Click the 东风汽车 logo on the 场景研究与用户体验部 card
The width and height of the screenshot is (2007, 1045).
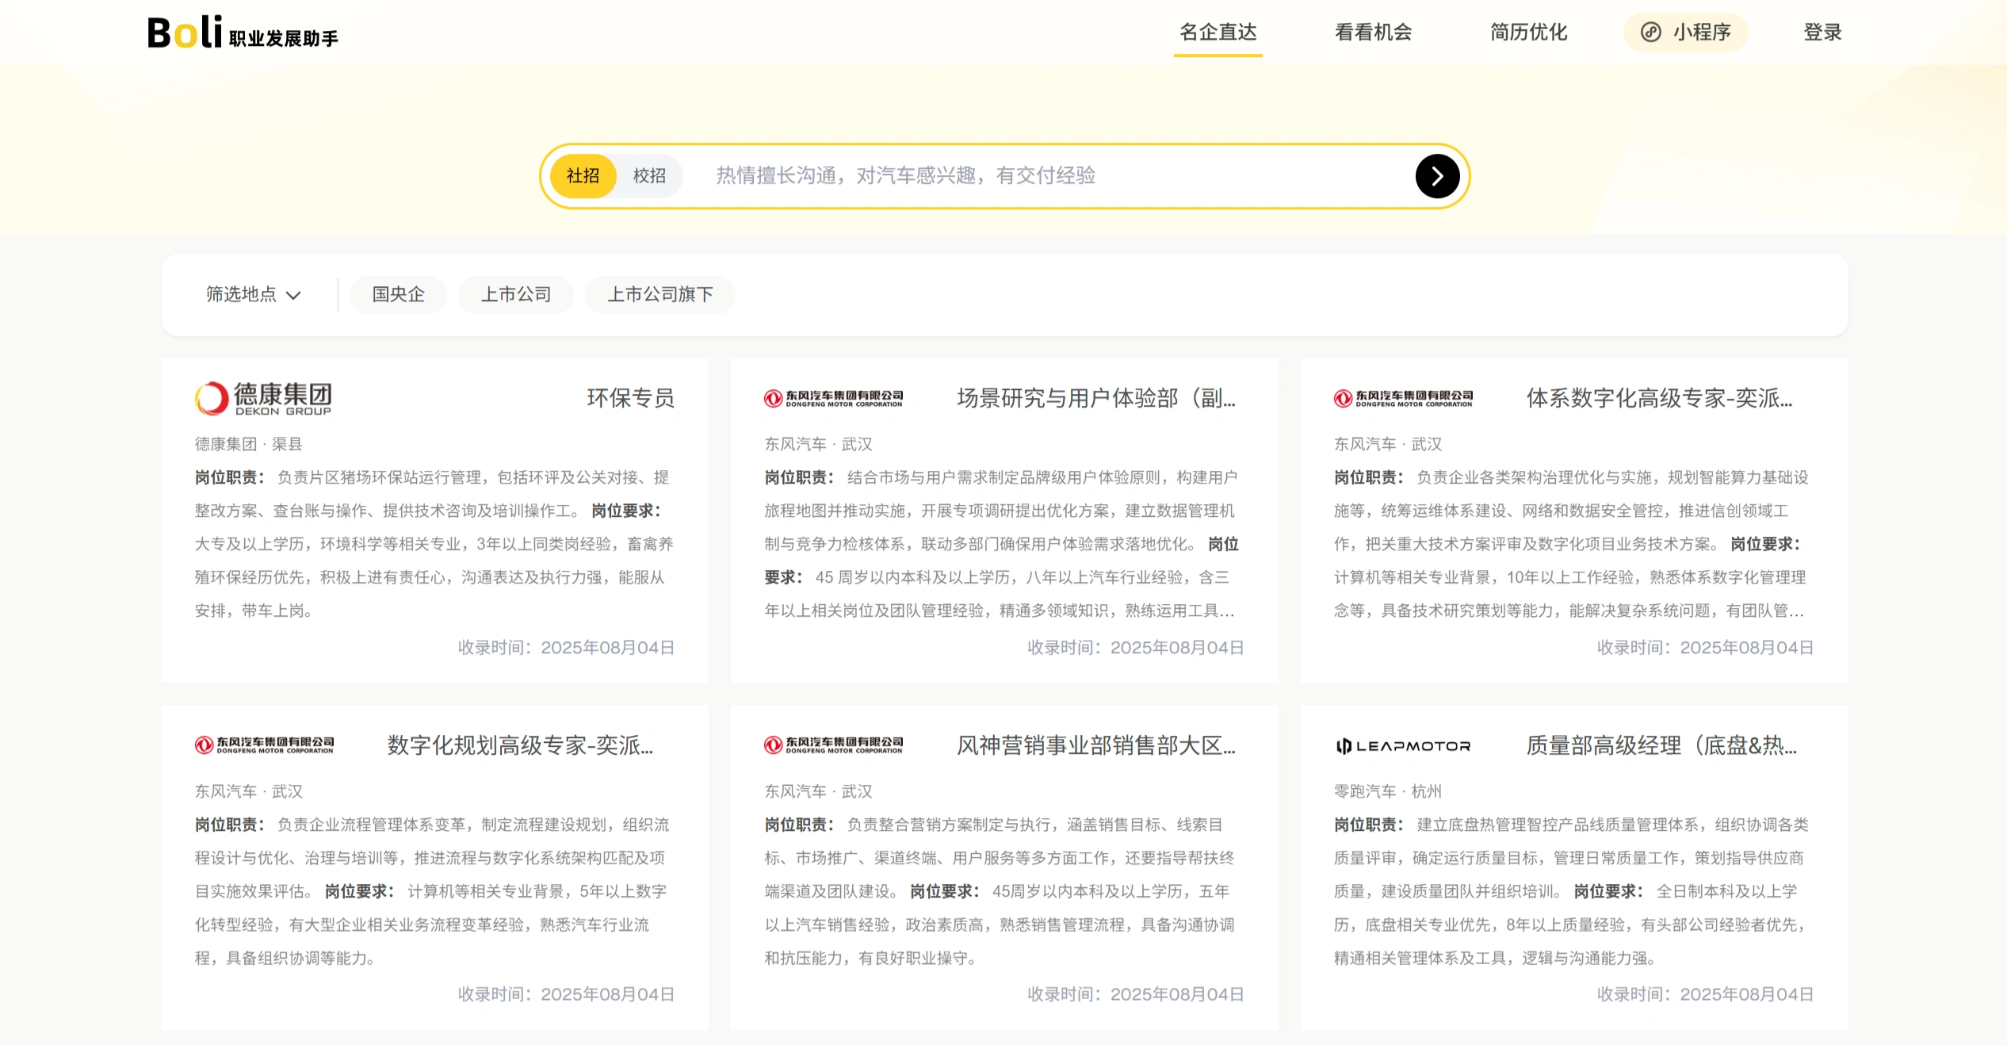pyautogui.click(x=833, y=398)
